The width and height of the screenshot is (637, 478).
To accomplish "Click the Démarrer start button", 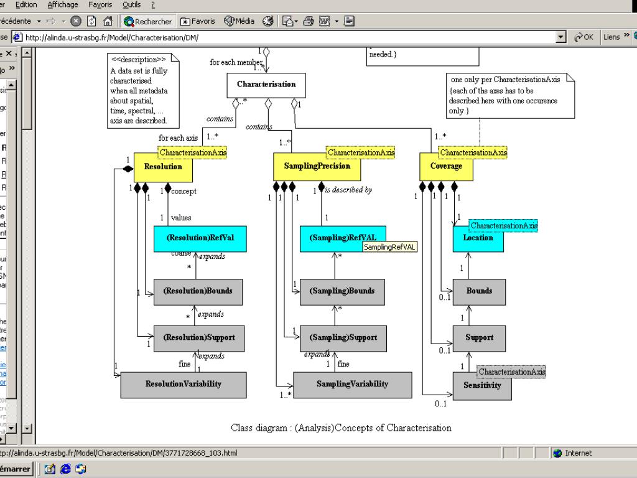I will click(15, 469).
